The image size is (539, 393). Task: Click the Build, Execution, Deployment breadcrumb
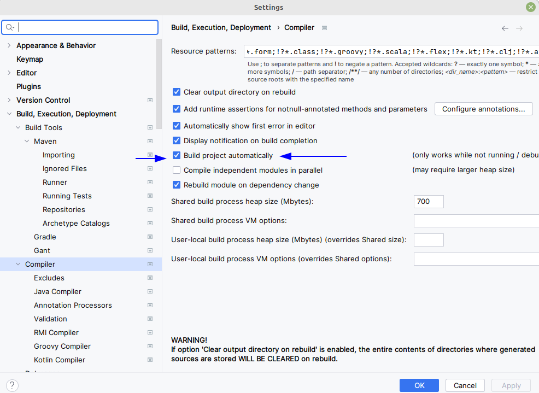point(221,27)
